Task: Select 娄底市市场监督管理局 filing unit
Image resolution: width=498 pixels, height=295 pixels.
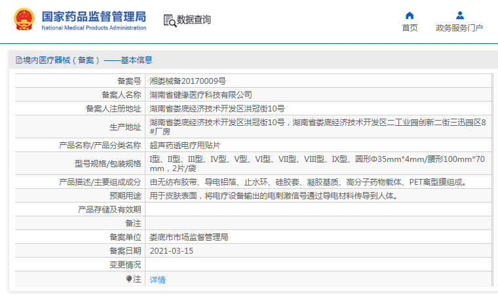Action: coord(189,237)
